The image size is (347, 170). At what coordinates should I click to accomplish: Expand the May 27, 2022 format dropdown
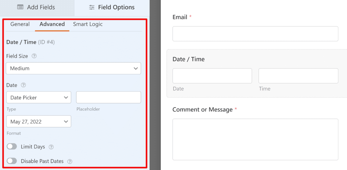[39, 121]
